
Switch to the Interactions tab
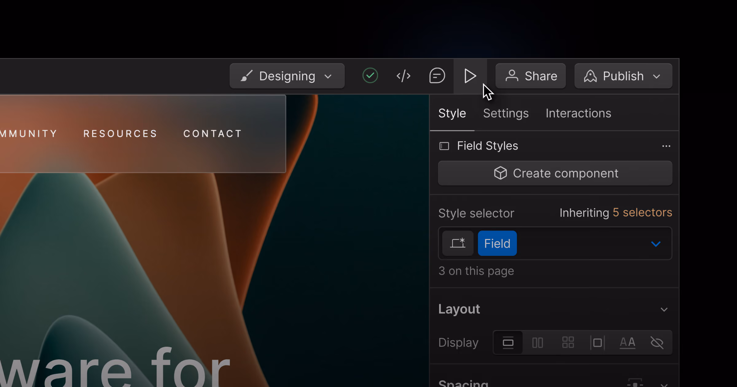578,113
